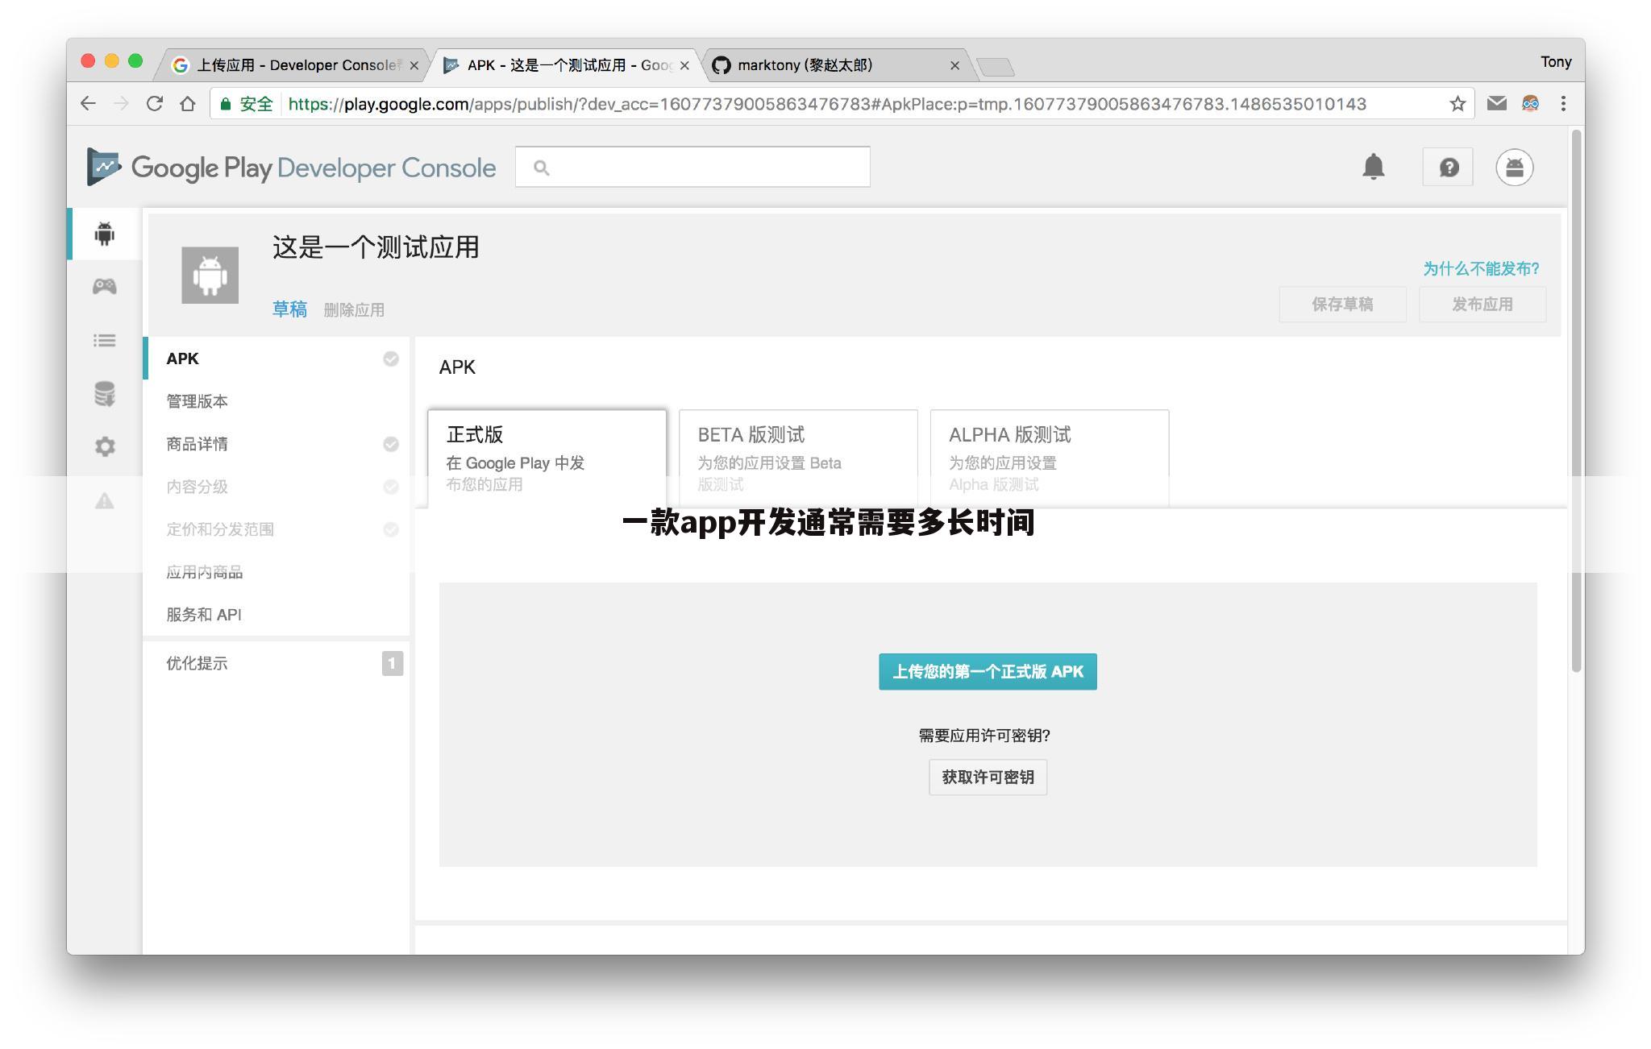Click the mail extension icon
This screenshot has height=1049, width=1651.
[1496, 103]
